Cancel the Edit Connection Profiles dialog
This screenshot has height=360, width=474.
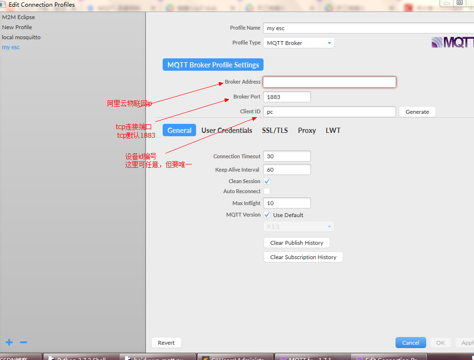(x=410, y=343)
